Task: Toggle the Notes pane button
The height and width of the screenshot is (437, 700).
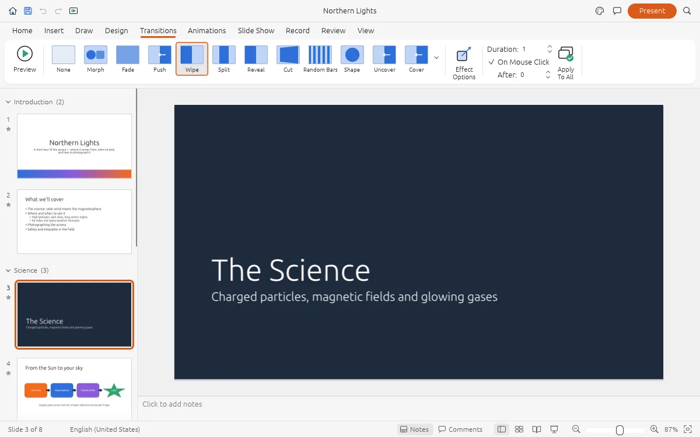Action: (x=415, y=429)
